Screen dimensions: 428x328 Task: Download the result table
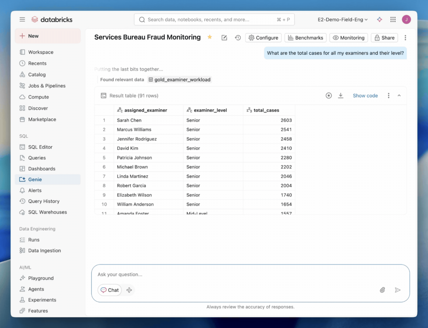(x=341, y=95)
